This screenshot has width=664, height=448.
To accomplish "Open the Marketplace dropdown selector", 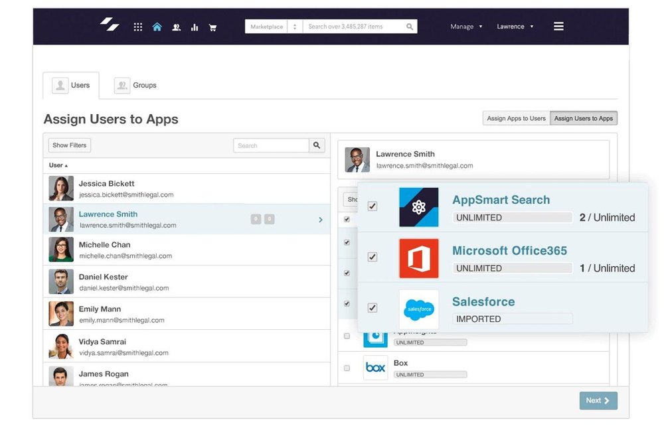I will pos(273,27).
